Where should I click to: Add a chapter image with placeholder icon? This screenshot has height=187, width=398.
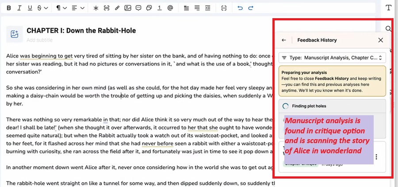pos(15,34)
